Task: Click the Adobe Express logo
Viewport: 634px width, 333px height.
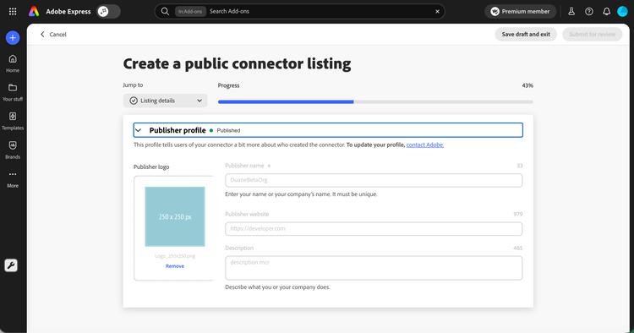Action: point(34,11)
